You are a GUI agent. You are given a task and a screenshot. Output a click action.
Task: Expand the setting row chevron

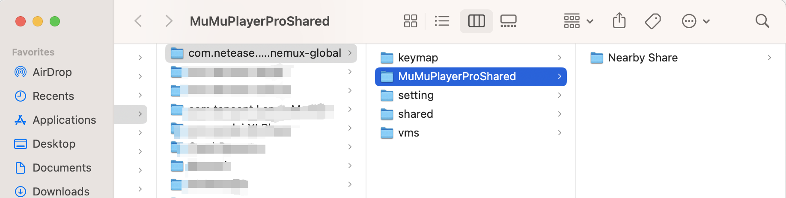tap(560, 95)
